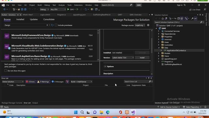
Task: Toggle Show All Files in Solution Explorer
Action: (182, 19)
